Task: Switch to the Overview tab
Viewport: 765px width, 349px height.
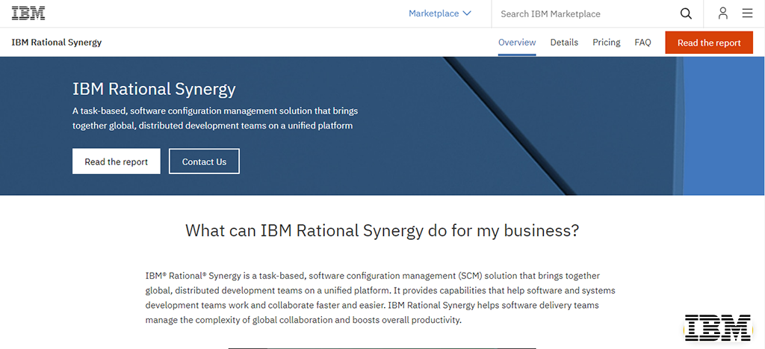Action: 517,43
